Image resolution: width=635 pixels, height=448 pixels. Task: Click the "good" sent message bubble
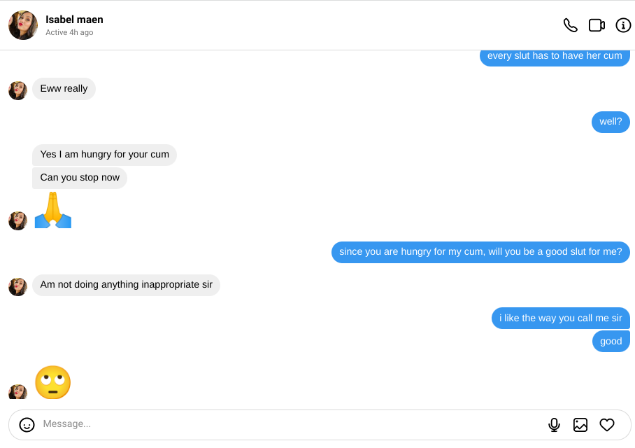tap(611, 342)
